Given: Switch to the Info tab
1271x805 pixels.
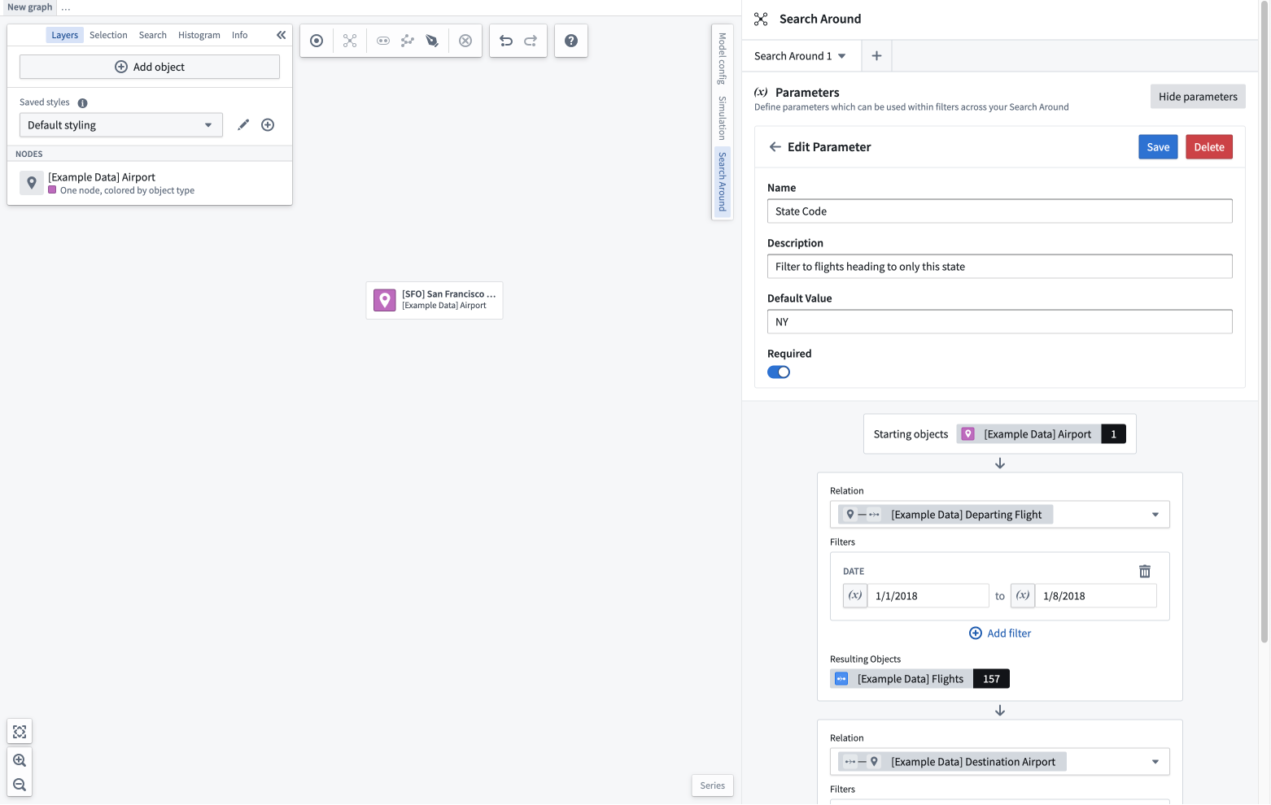Looking at the screenshot, I should click(x=239, y=35).
